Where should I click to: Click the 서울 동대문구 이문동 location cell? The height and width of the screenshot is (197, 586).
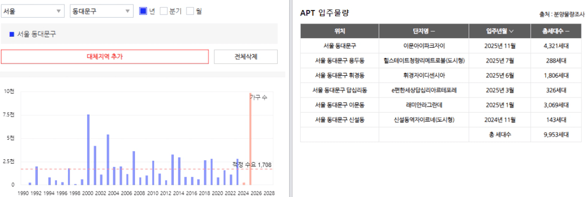[x=340, y=105]
